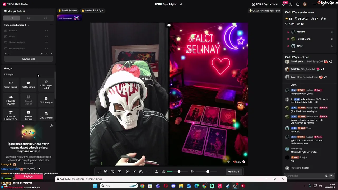Viewport: 338px width, 190px height.
Task: Click the video camera icon in control bar
Action: tap(141, 172)
